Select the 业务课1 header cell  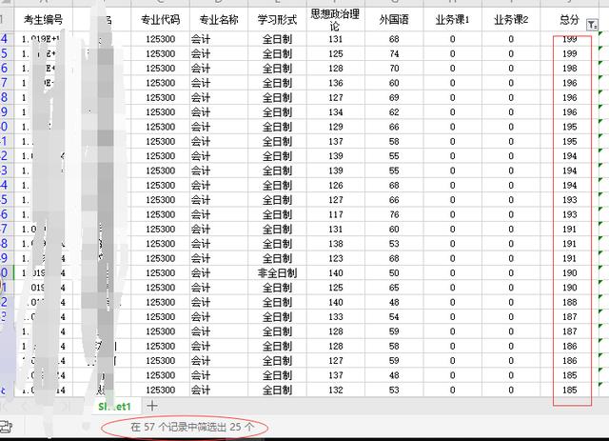[452, 19]
